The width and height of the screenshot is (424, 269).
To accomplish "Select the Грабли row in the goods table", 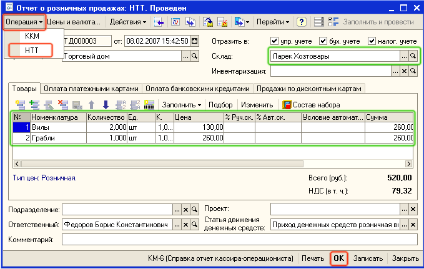I will point(213,138).
